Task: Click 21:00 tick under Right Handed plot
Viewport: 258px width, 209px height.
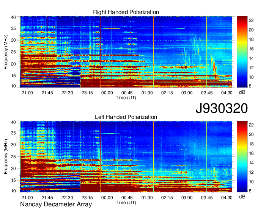Action: (x=27, y=93)
